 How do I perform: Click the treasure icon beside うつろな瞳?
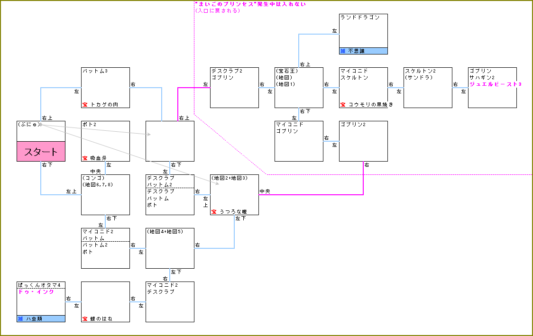click(x=214, y=211)
